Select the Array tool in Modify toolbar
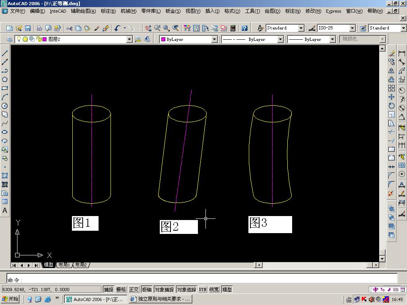The height and width of the screenshot is (305, 407). coord(391,88)
